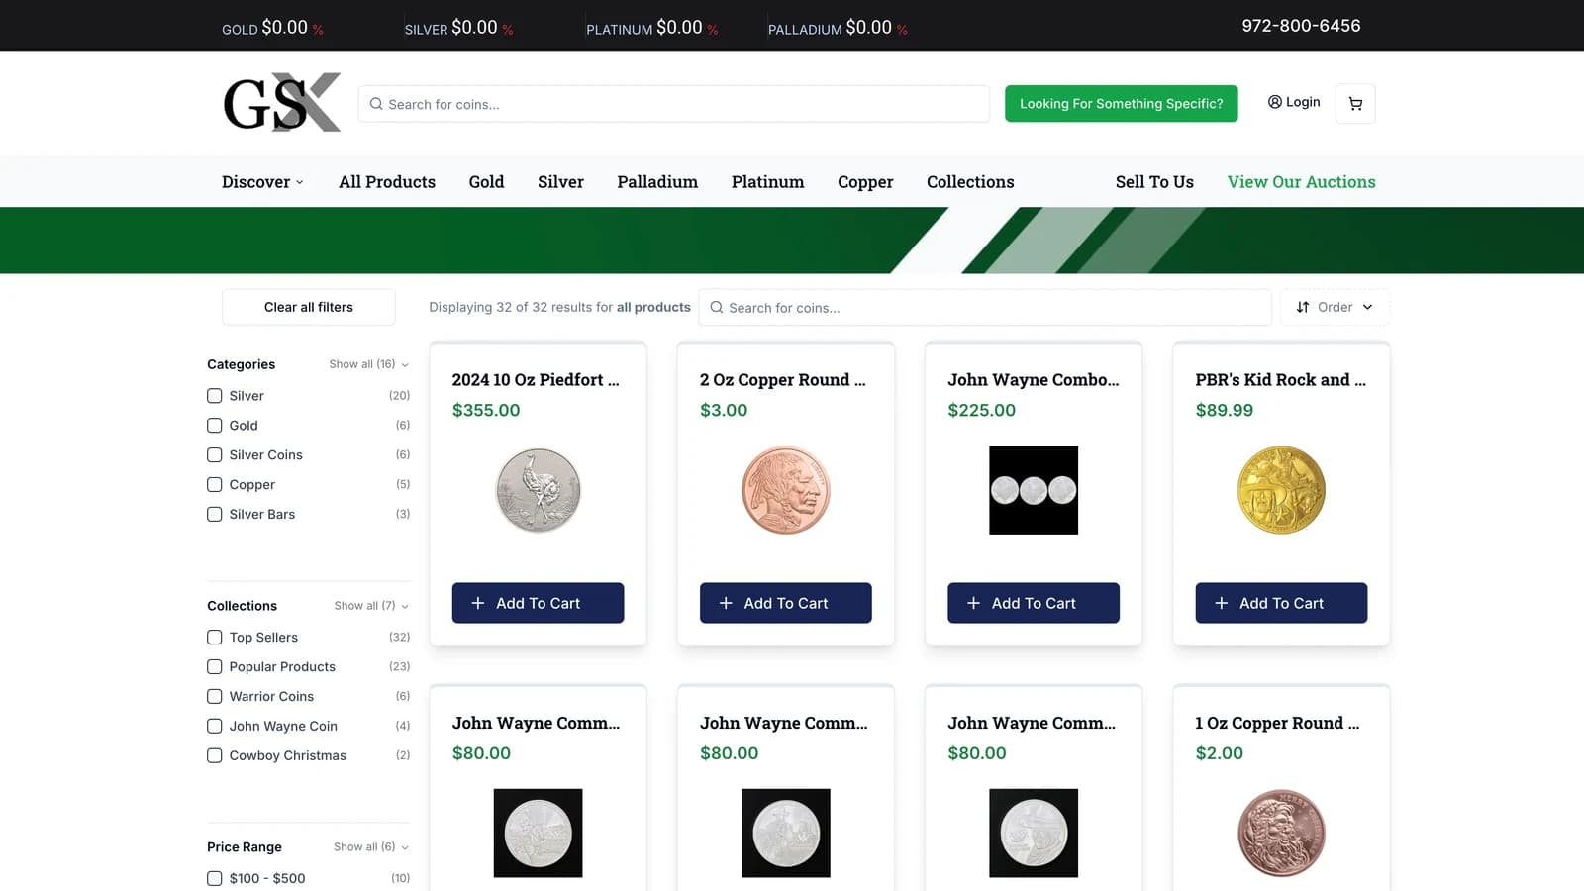Image resolution: width=1584 pixels, height=891 pixels.
Task: Check the Copper category checkbox
Action: (214, 485)
